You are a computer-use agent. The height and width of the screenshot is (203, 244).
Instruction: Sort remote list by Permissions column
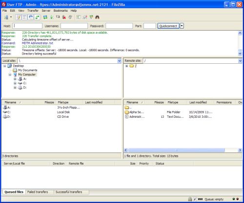pyautogui.click(x=225, y=102)
